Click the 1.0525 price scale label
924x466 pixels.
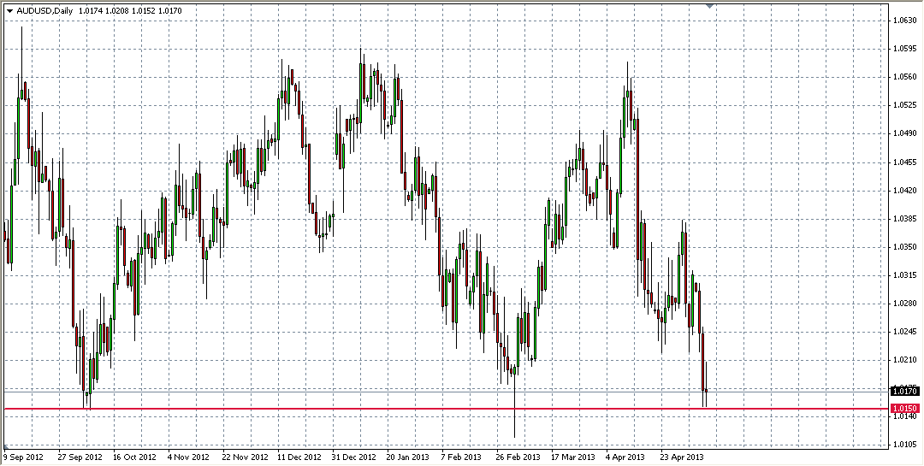click(904, 105)
